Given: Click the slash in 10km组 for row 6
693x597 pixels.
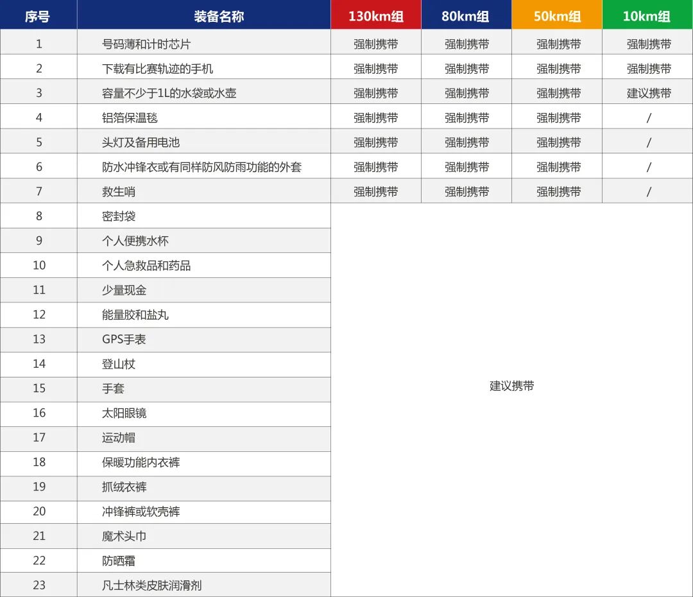Looking at the screenshot, I should coord(649,167).
